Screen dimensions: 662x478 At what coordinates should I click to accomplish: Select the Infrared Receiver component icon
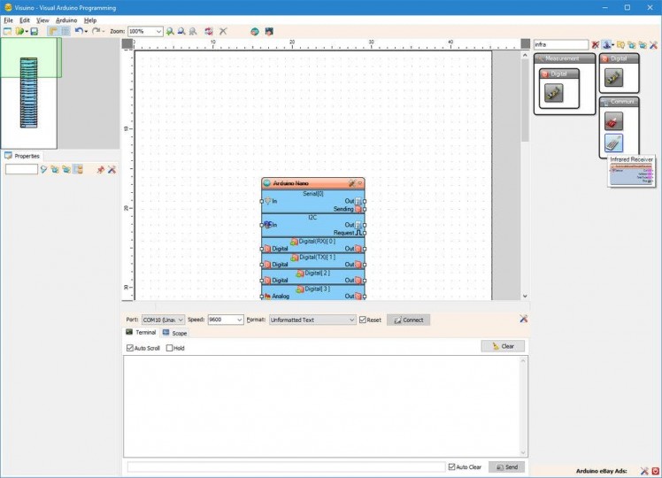pos(613,143)
